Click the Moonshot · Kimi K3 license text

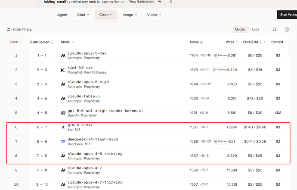click(87, 72)
